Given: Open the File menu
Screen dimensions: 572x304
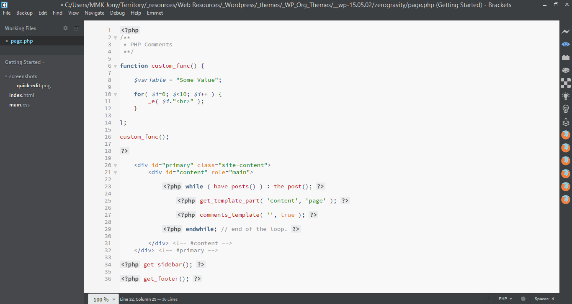Looking at the screenshot, I should point(7,13).
